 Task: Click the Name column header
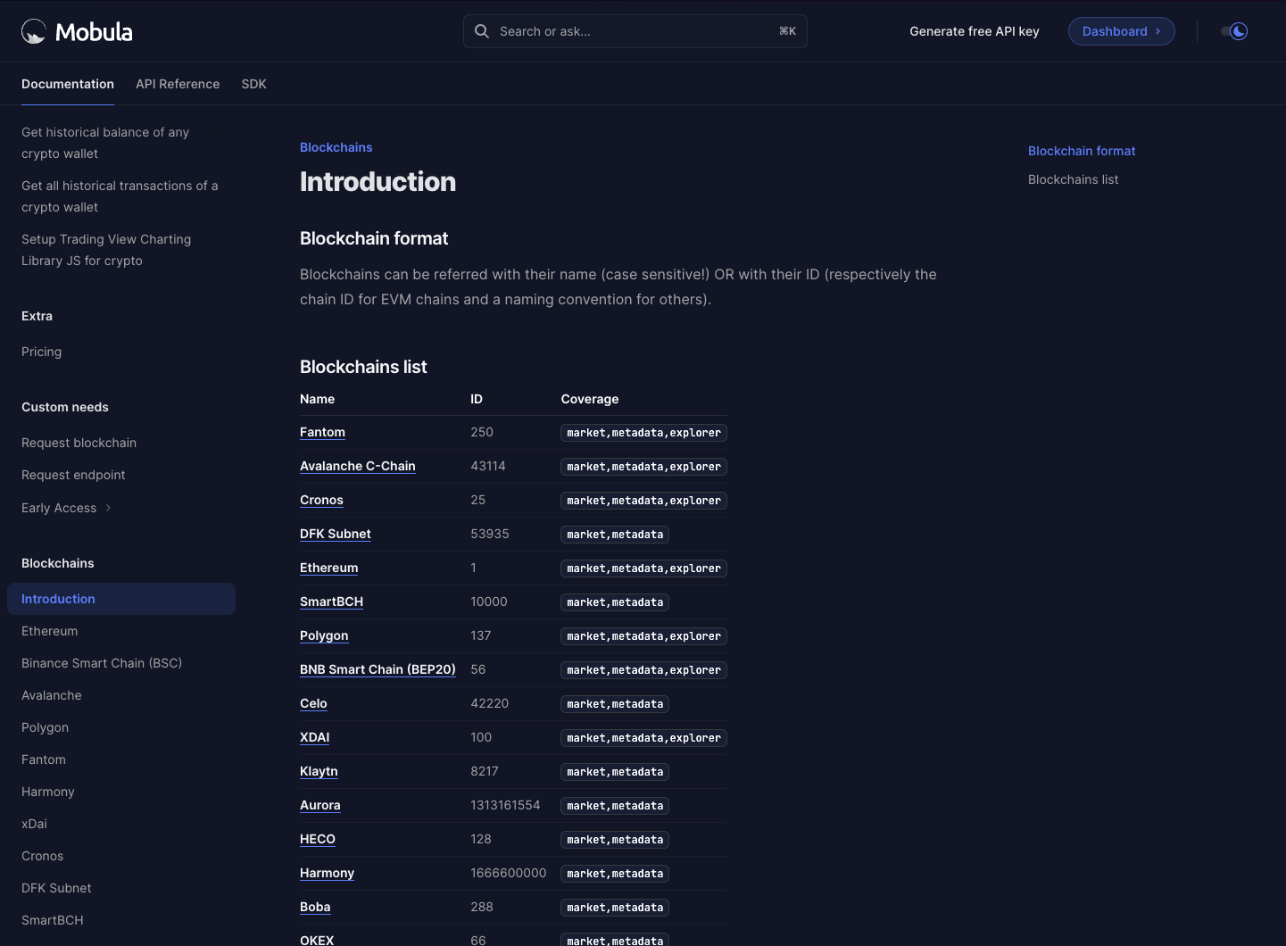tap(317, 399)
